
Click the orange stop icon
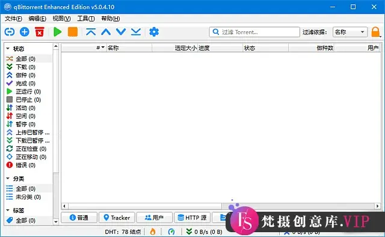(x=73, y=32)
